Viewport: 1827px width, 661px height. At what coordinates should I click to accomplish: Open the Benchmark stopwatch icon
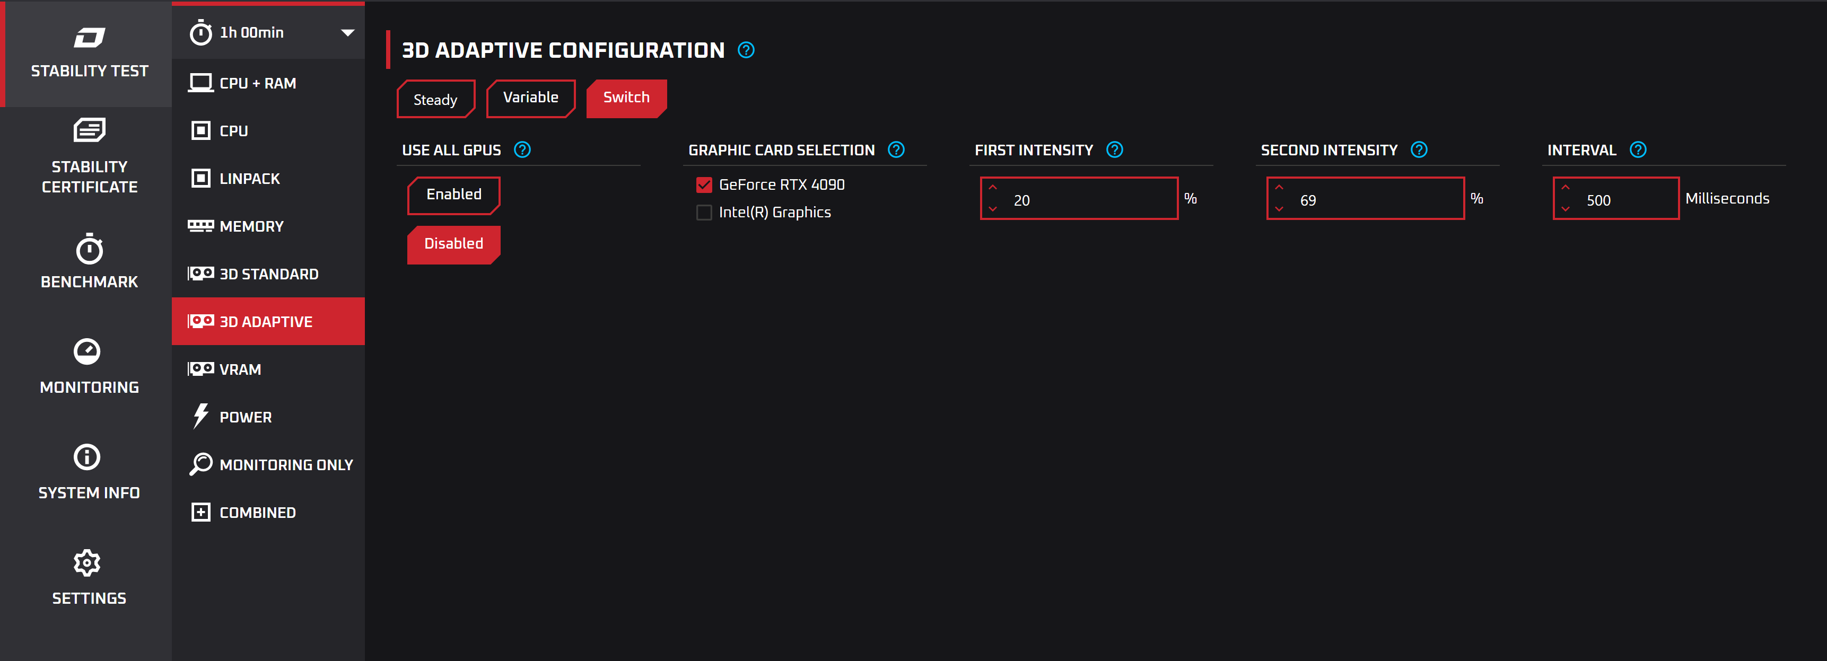tap(90, 250)
